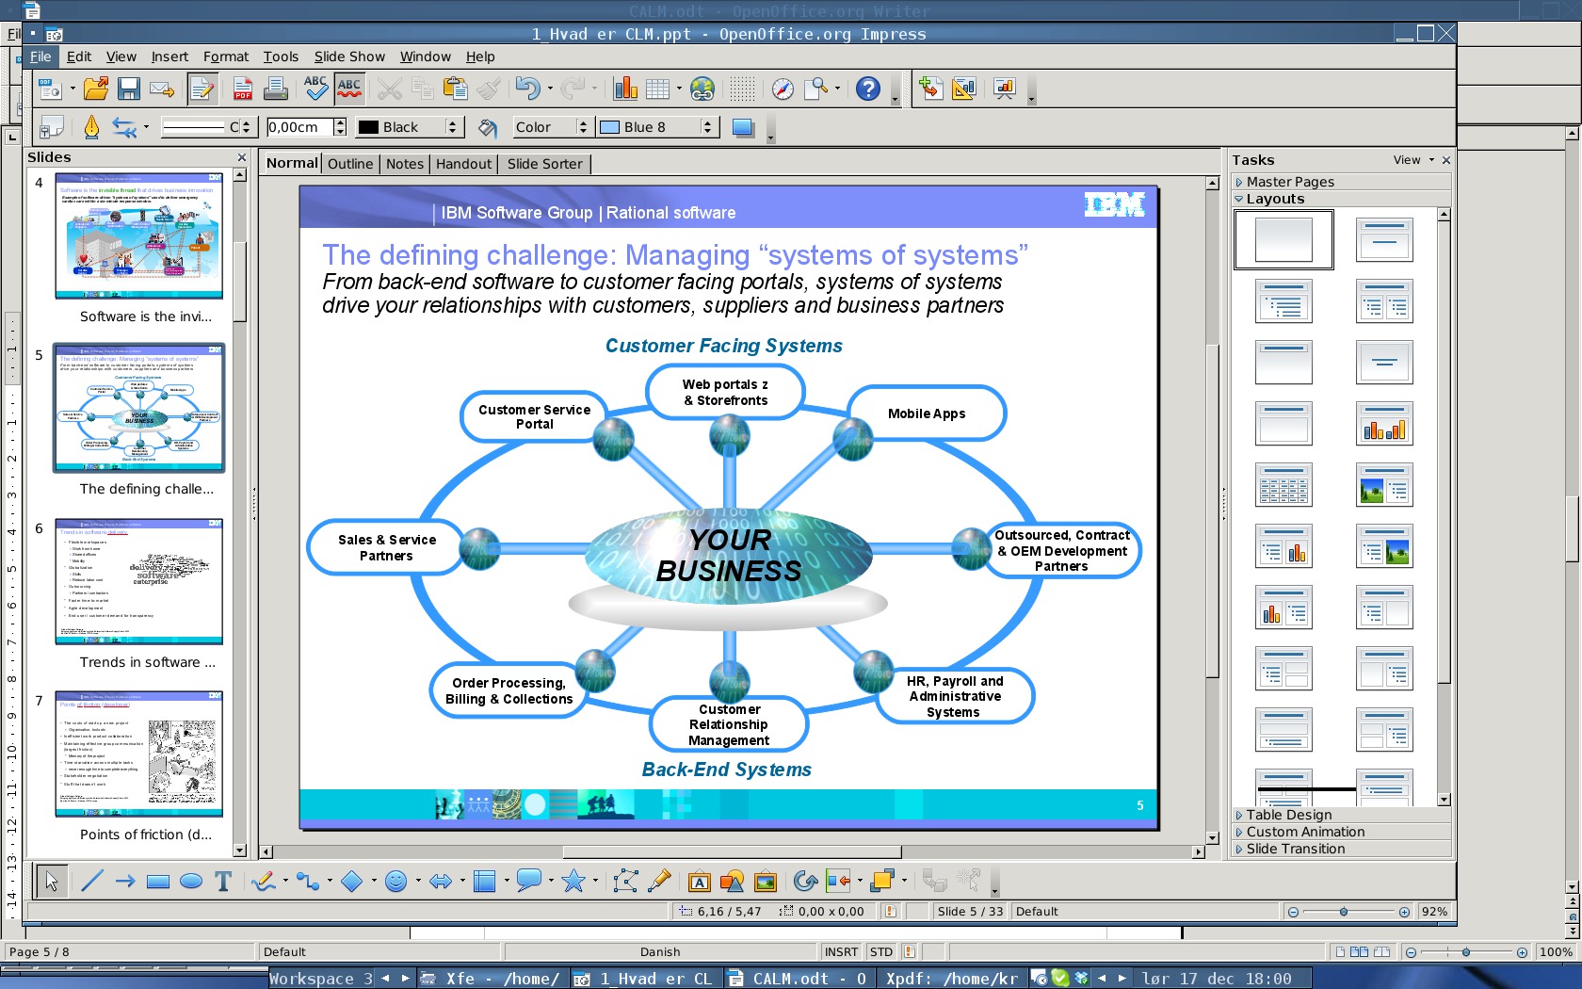Toggle Edit File mode icon
1582x989 pixels.
202,89
